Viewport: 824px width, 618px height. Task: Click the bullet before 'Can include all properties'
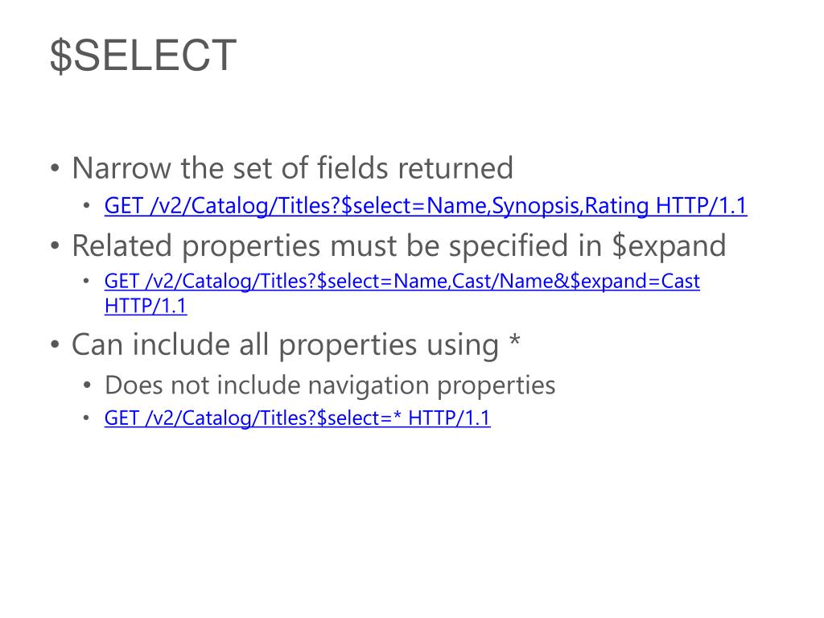56,345
